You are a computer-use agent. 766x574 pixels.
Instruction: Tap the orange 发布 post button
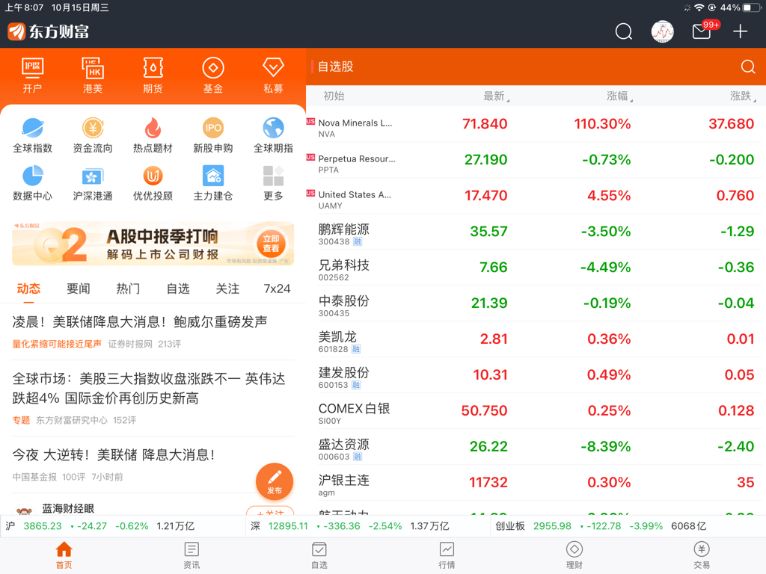click(x=275, y=482)
